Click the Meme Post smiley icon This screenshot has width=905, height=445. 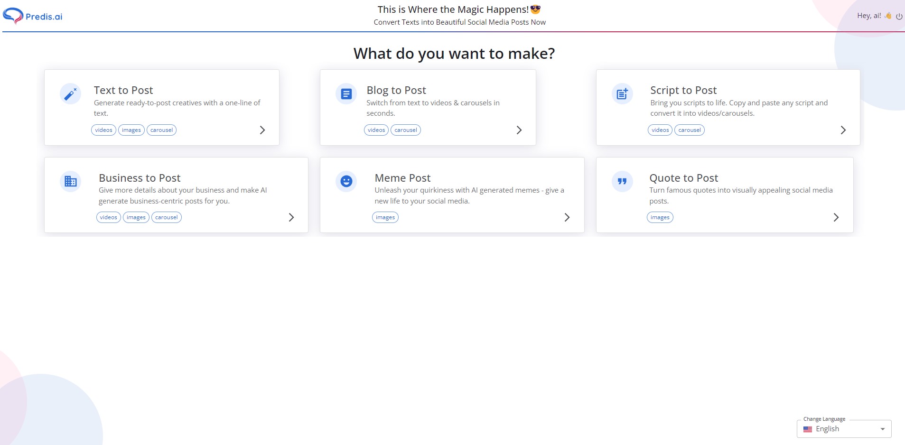tap(346, 181)
